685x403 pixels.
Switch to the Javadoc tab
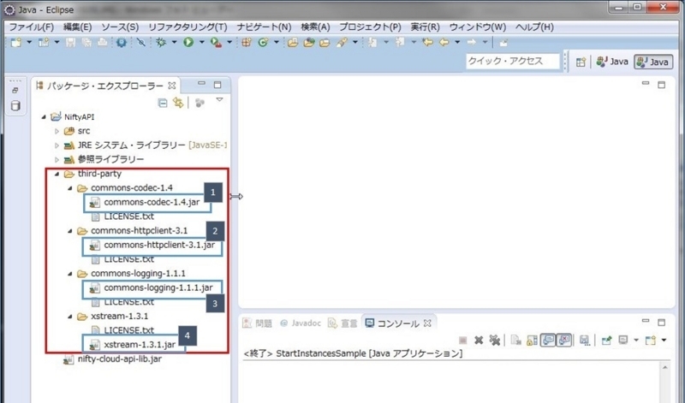click(x=300, y=323)
